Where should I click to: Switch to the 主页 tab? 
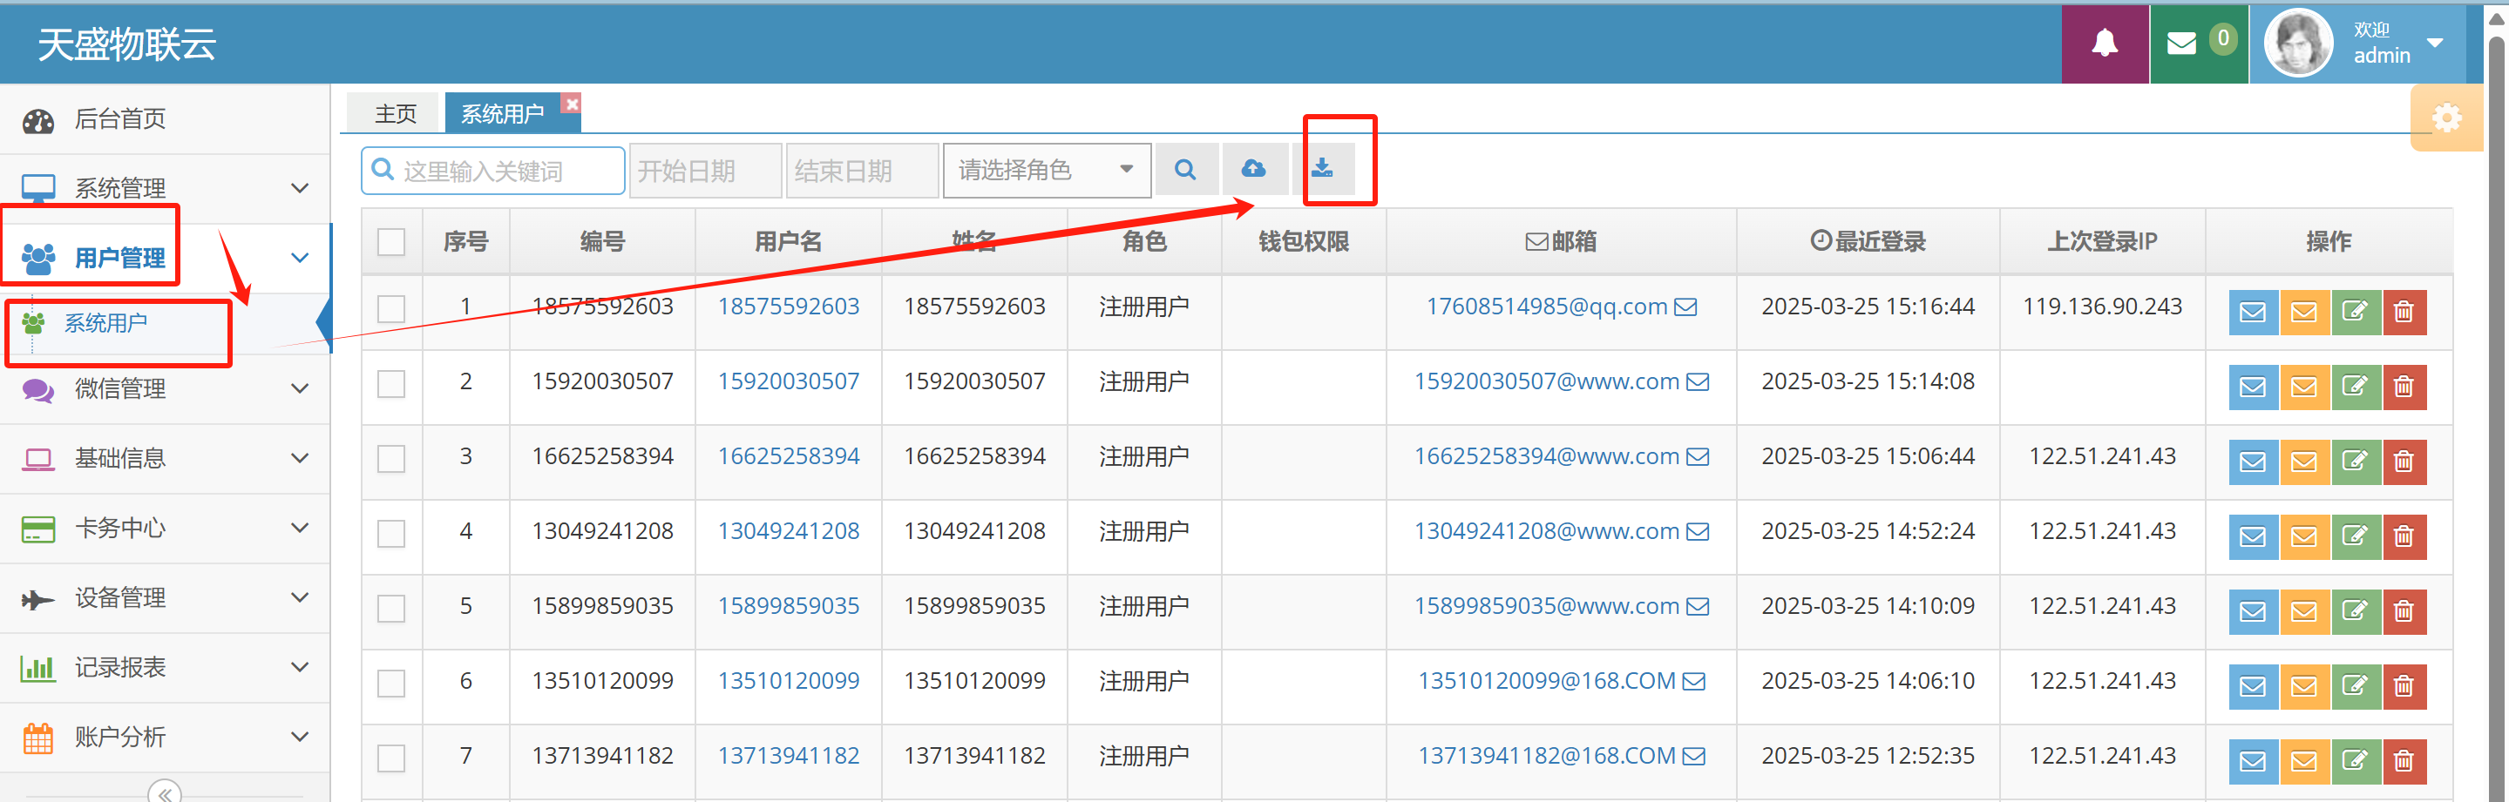[x=396, y=114]
